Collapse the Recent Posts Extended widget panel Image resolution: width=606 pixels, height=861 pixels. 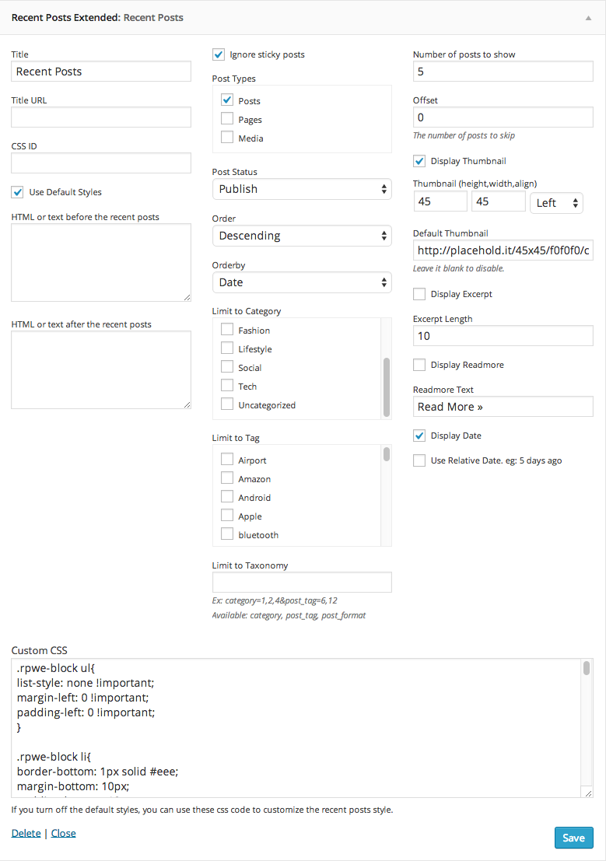pyautogui.click(x=588, y=17)
